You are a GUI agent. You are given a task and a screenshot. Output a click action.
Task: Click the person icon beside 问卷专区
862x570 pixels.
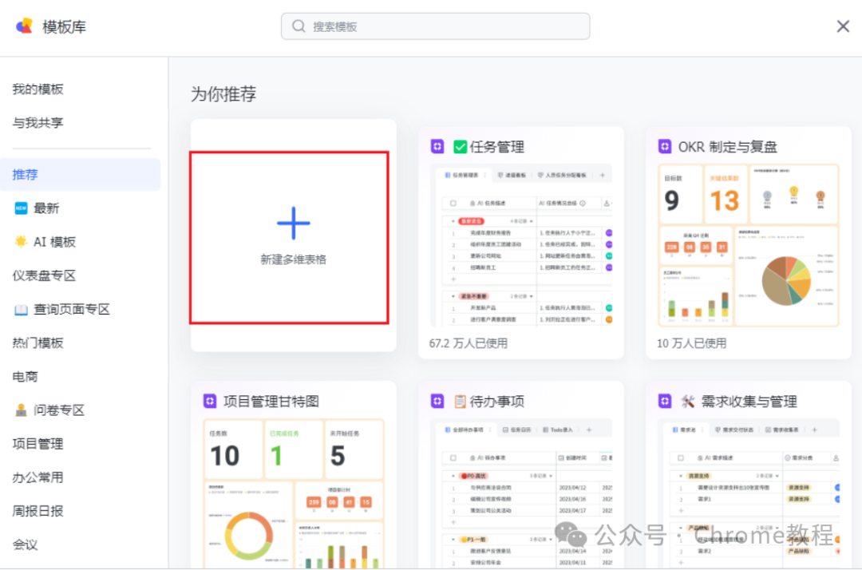[21, 410]
